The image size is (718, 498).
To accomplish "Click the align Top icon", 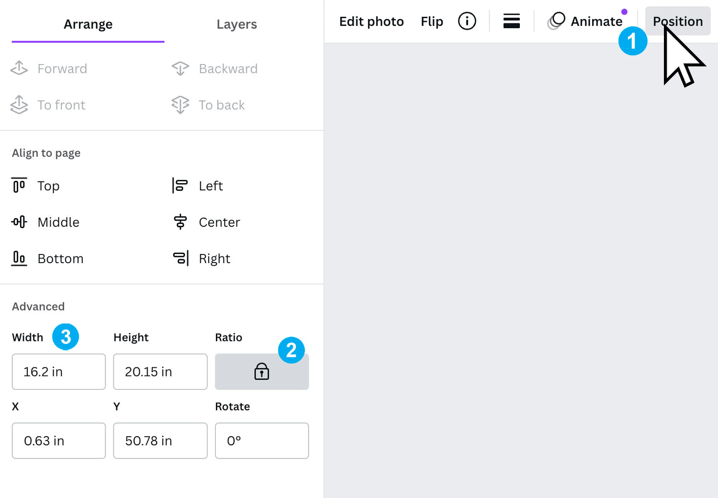I will pos(19,186).
